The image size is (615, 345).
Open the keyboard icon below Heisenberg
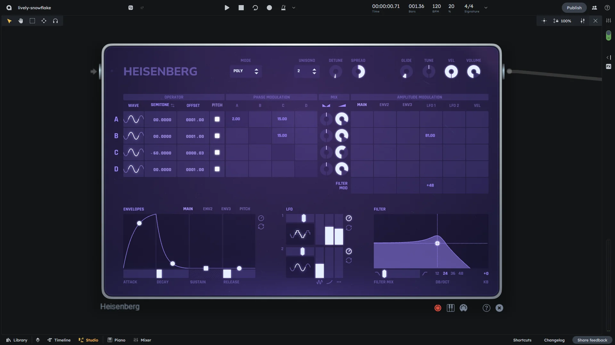(450, 308)
